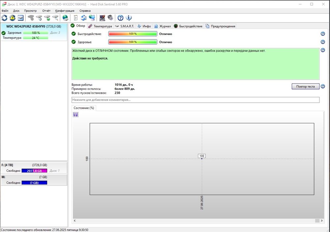Open the Инфо tab
The image size is (330, 232).
[144, 26]
